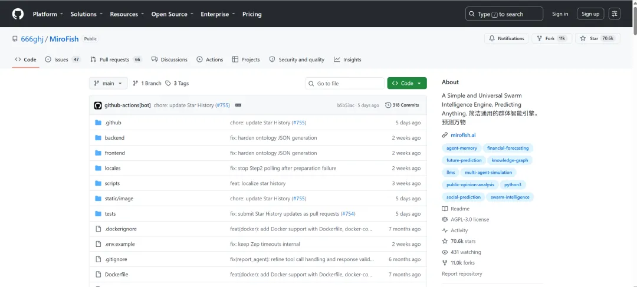
Task: Open the Actions tab
Action: (210, 60)
